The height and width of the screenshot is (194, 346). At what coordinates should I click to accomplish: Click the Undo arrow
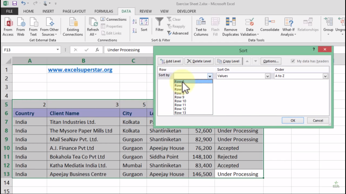(23, 4)
